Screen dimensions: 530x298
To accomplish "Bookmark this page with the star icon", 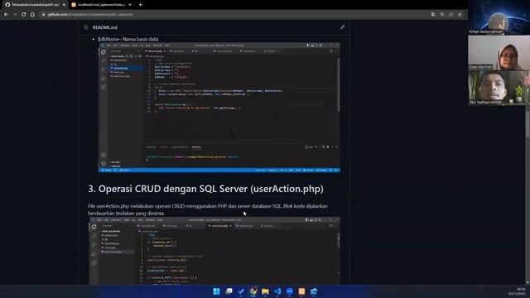I will click(460, 15).
